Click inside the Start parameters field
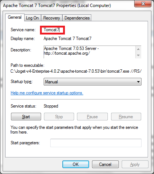 [x=96, y=143]
